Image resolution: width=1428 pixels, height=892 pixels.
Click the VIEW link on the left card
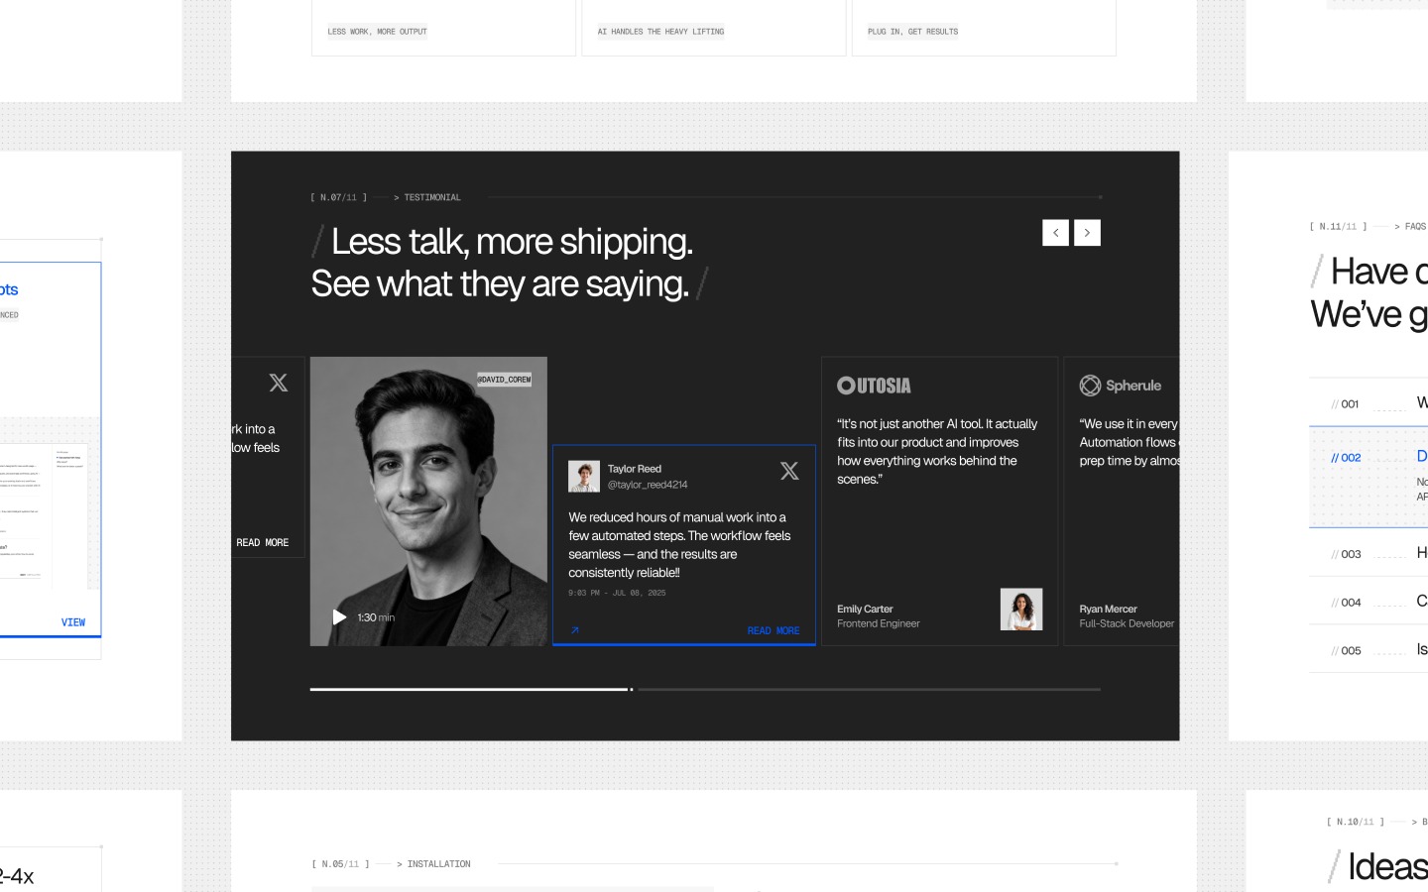[73, 622]
